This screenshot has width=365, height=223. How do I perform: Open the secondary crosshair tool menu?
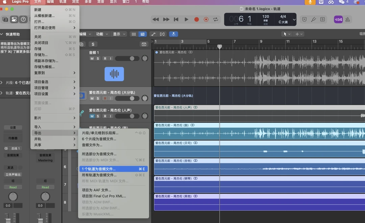[x=299, y=34]
